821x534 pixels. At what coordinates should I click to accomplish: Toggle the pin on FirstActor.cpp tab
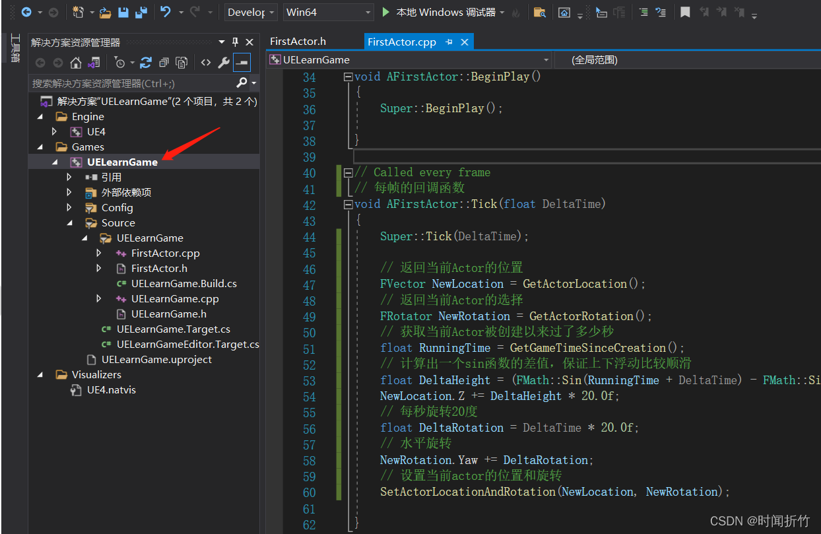pos(449,42)
